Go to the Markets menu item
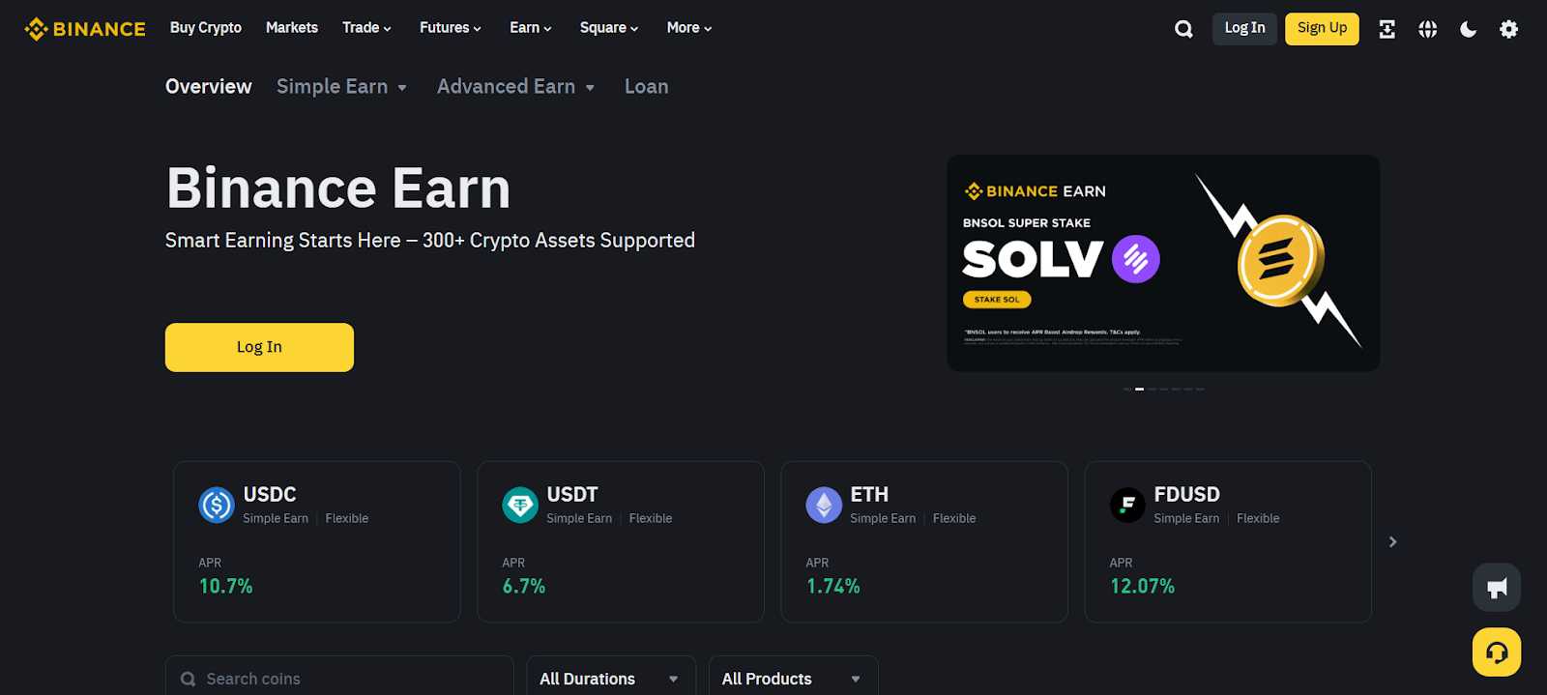 (x=291, y=28)
